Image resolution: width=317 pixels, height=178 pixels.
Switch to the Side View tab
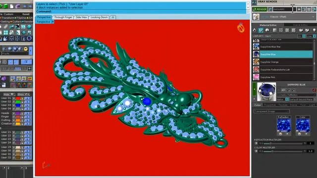tap(81, 17)
